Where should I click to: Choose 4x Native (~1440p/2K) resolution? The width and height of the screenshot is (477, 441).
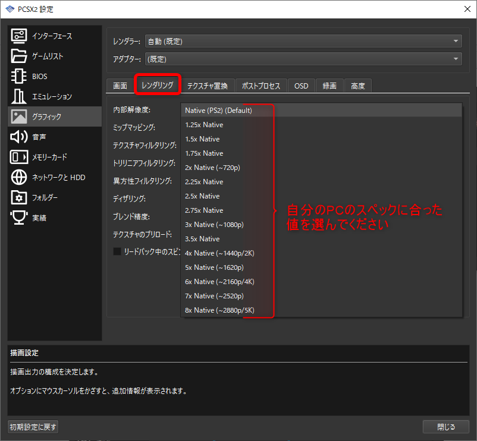[322, 253]
